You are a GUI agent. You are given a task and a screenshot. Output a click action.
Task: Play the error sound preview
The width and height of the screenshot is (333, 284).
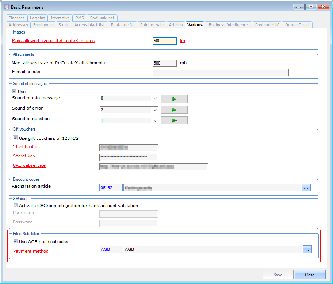pyautogui.click(x=174, y=110)
